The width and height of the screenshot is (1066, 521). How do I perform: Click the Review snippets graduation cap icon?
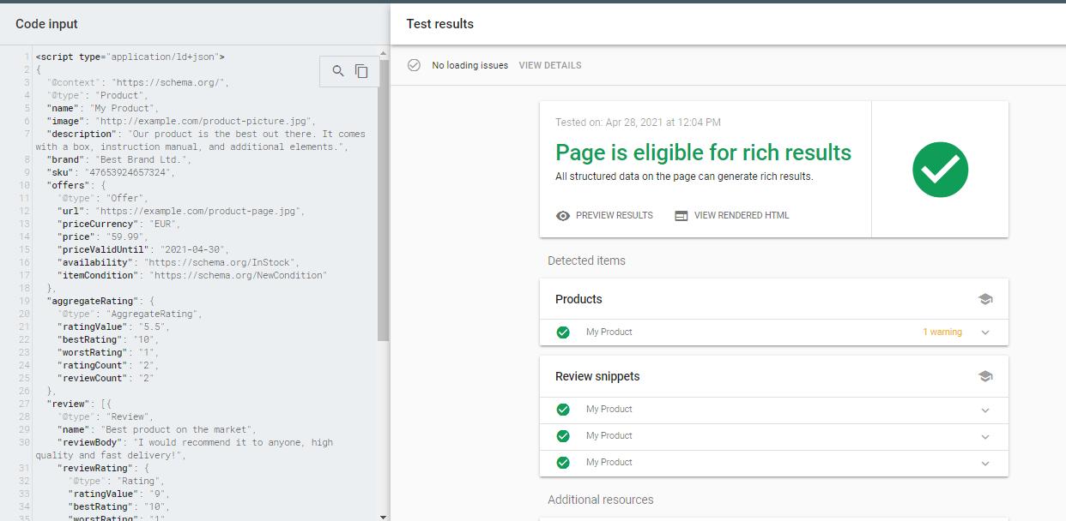pos(985,376)
